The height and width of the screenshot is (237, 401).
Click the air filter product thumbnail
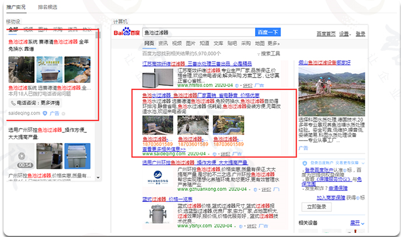coord(158,78)
